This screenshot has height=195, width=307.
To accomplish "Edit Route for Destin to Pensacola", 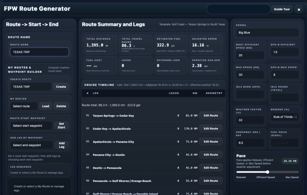I will 211,168.
